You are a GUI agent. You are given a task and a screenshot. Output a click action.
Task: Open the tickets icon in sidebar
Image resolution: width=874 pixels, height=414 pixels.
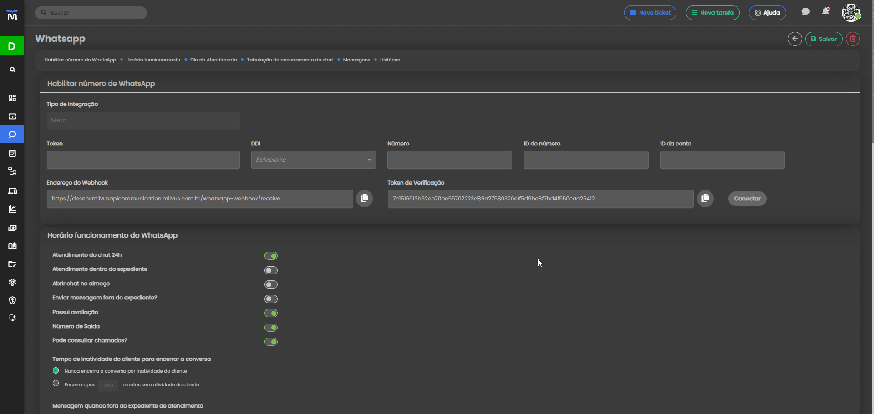coord(12,116)
